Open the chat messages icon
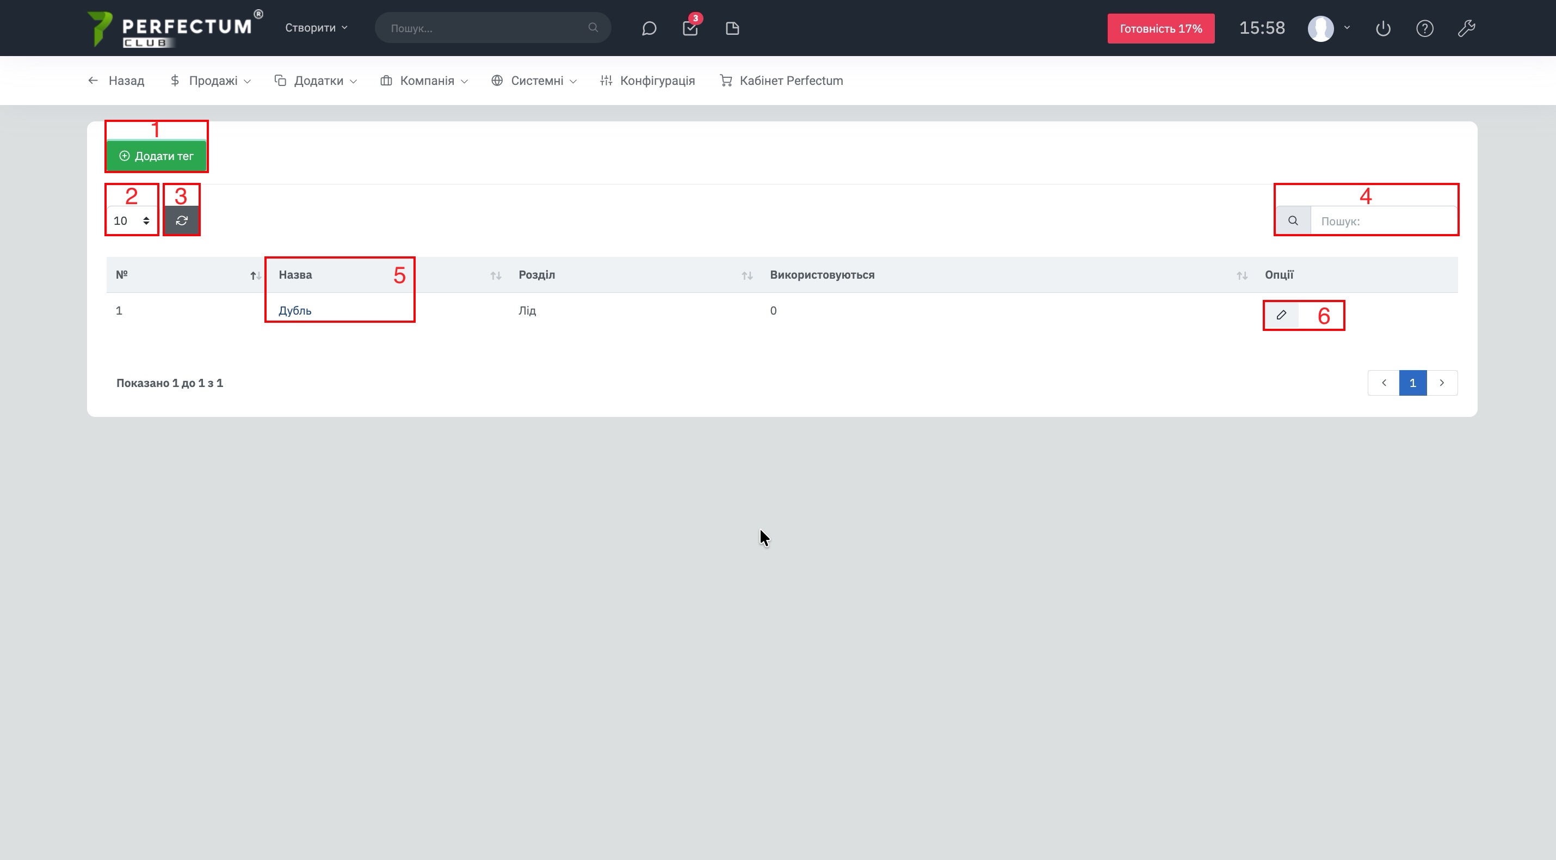Screen dimensions: 1556x860 [649, 28]
